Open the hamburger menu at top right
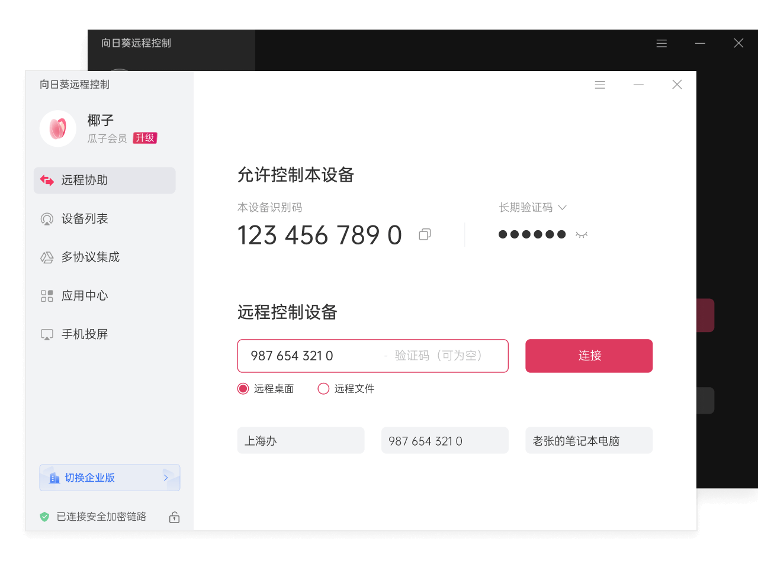Image resolution: width=758 pixels, height=561 pixels. coord(600,85)
